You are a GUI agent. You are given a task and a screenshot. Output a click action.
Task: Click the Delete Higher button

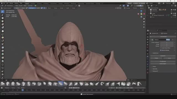[x=163, y=64]
